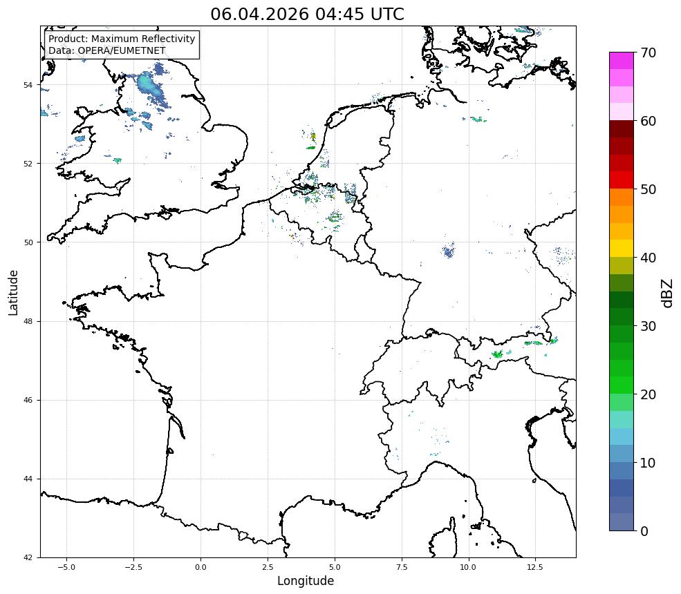Click latitude tick label "52"
Screen dimensions: 681x594
tap(28, 164)
